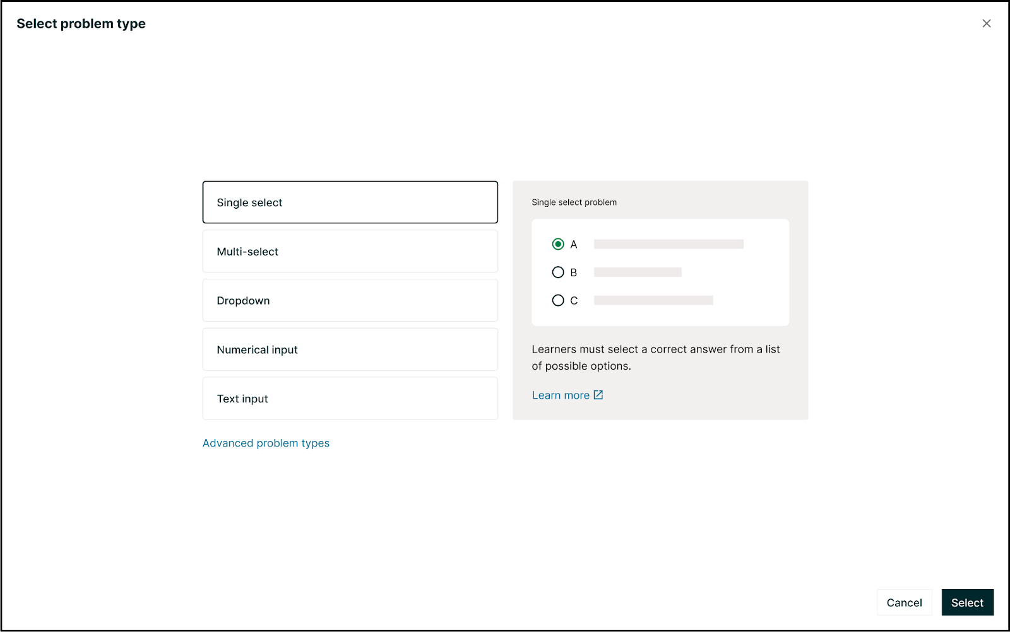Click the external link icon beside Learn more
The height and width of the screenshot is (632, 1010).
[x=598, y=395]
